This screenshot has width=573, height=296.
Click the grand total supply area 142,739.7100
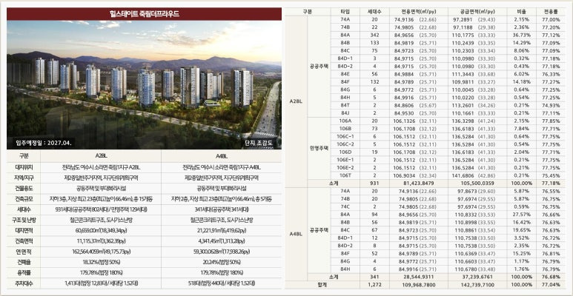477,284
